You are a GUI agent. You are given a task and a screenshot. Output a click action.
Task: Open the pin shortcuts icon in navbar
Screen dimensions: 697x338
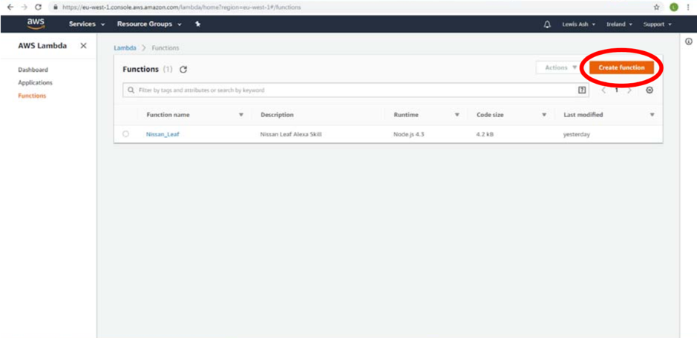coord(197,24)
